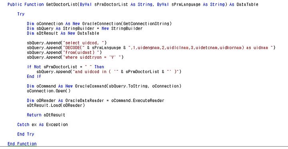The width and height of the screenshot is (288, 149).
Task: Click the End Function line
Action: (x=22, y=144)
